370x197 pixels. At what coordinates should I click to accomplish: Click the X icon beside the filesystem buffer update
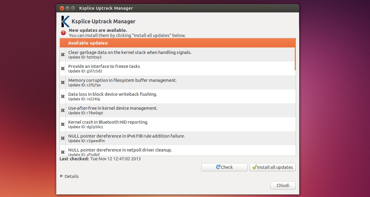pyautogui.click(x=63, y=82)
